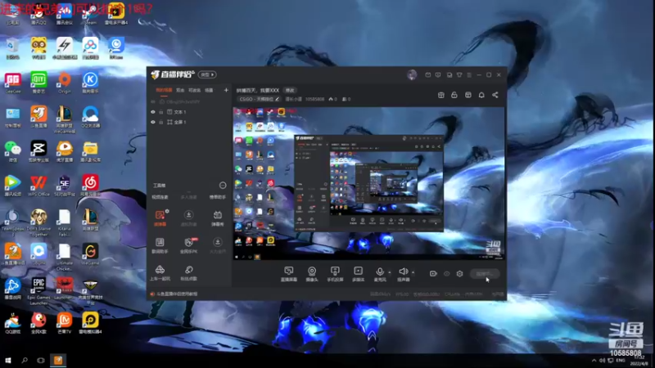Click the layout icon left of the bell

point(468,95)
